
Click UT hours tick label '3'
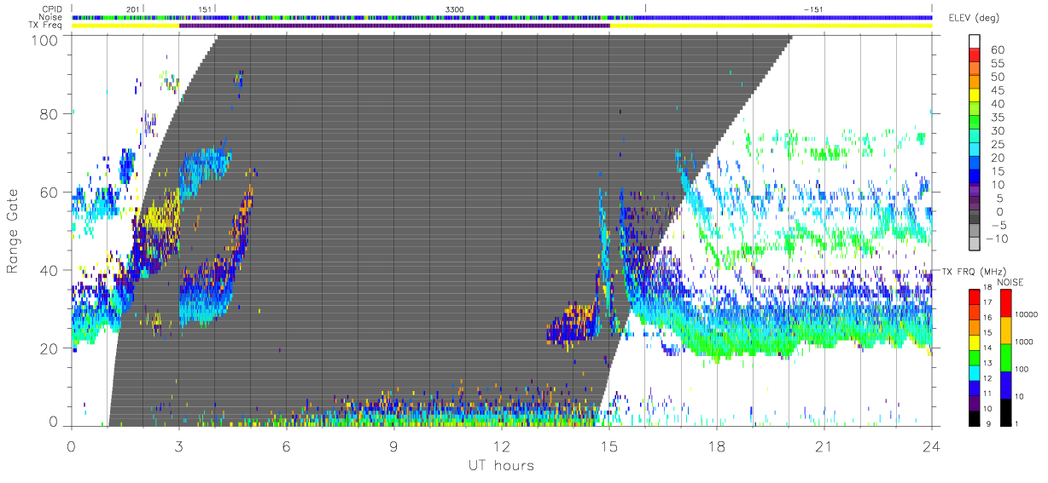pyautogui.click(x=179, y=446)
